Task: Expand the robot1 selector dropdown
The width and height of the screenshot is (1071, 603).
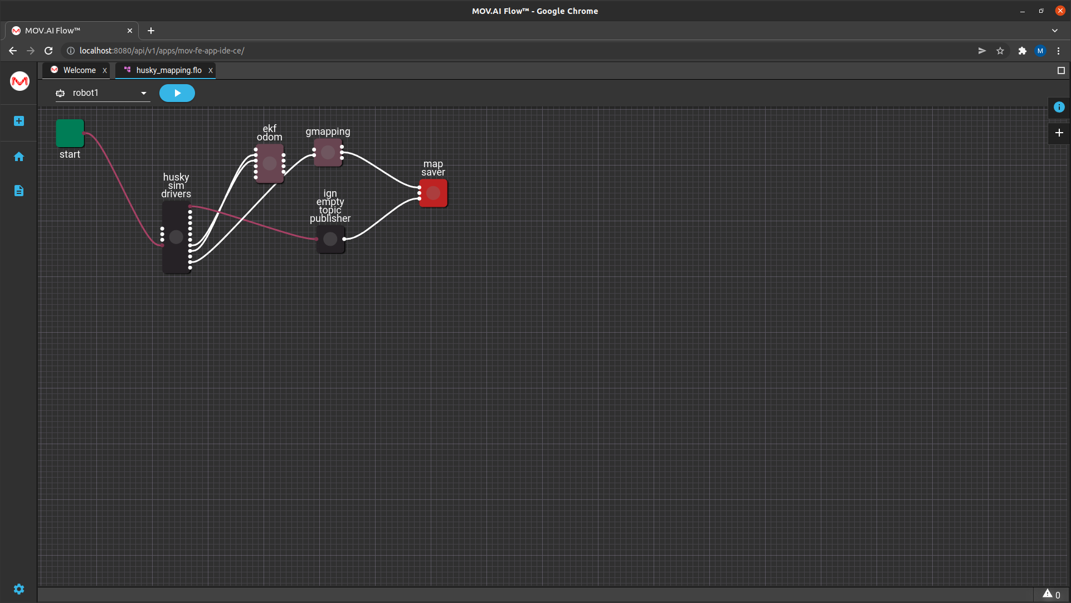Action: click(143, 93)
